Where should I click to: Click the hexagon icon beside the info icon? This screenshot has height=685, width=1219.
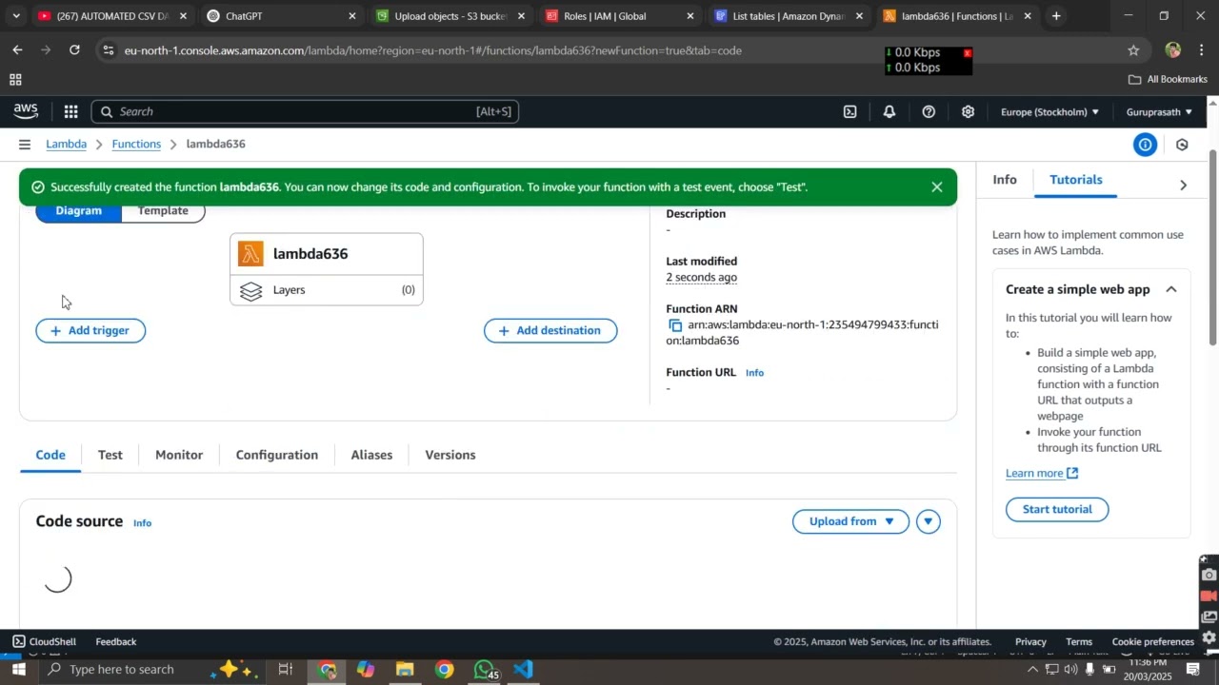[x=1182, y=145]
